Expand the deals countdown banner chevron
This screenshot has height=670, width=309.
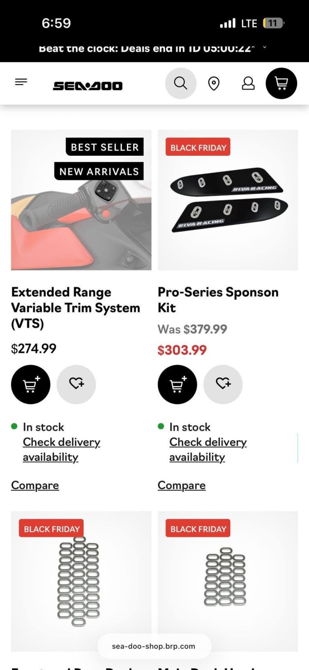(264, 47)
